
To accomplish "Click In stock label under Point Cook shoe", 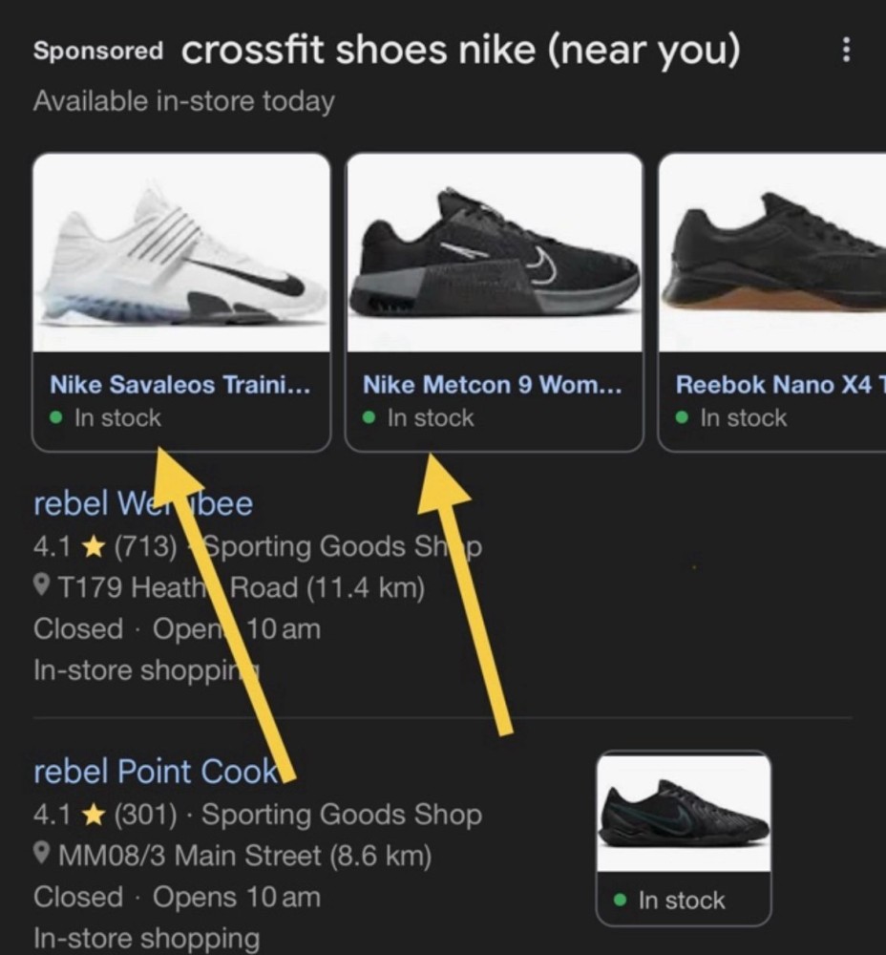I will point(681,901).
